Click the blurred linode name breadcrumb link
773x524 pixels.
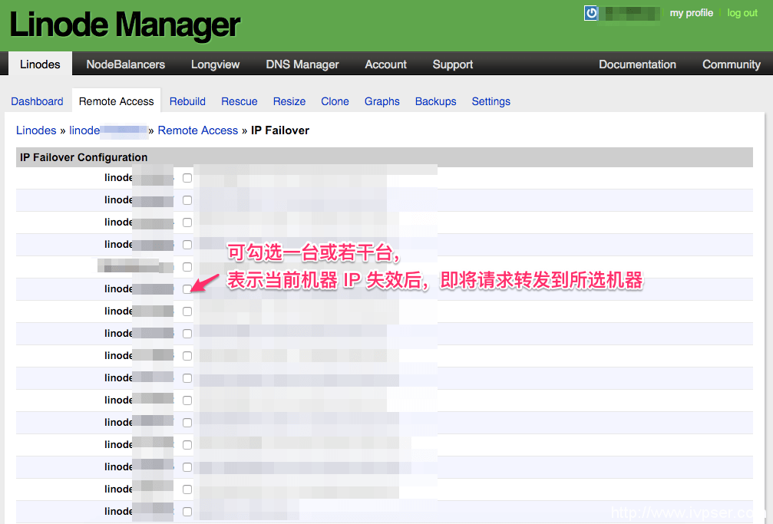tap(108, 130)
